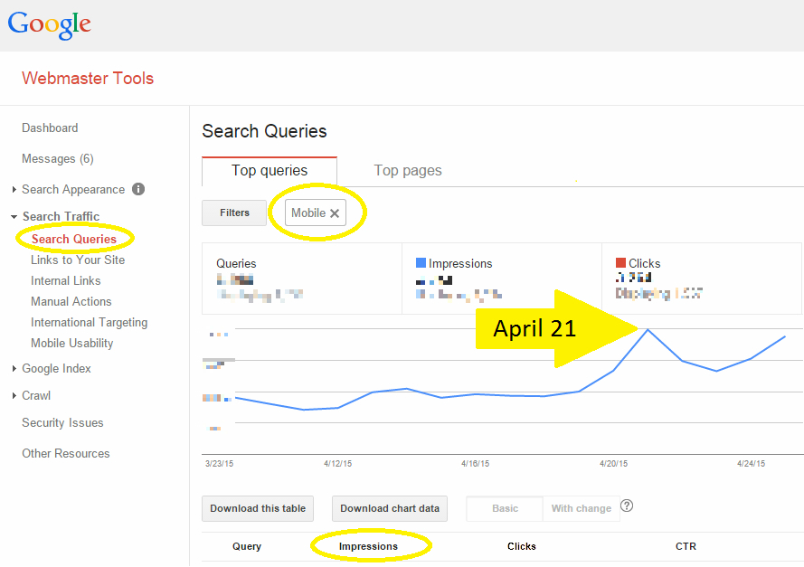Screen dimensions: 804x567
Task: Click the Search Appearance section label
Action: pos(73,190)
